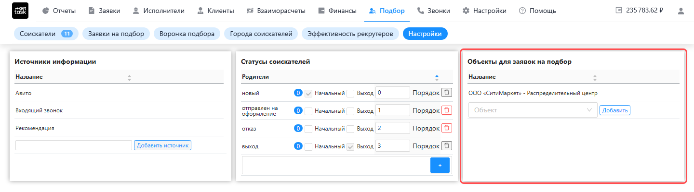
Task: Select the Рекомендация source row
Action: click(x=119, y=128)
